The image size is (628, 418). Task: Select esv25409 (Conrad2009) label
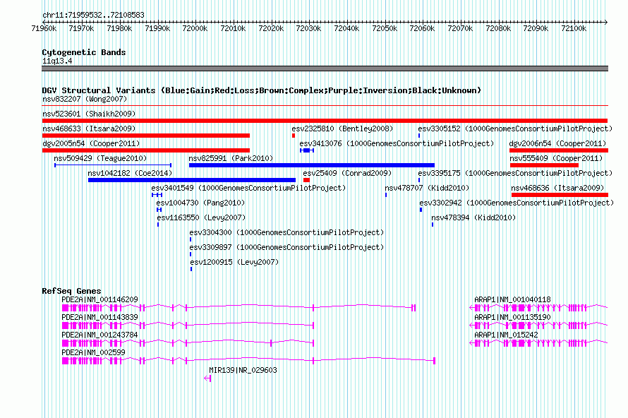coord(347,173)
